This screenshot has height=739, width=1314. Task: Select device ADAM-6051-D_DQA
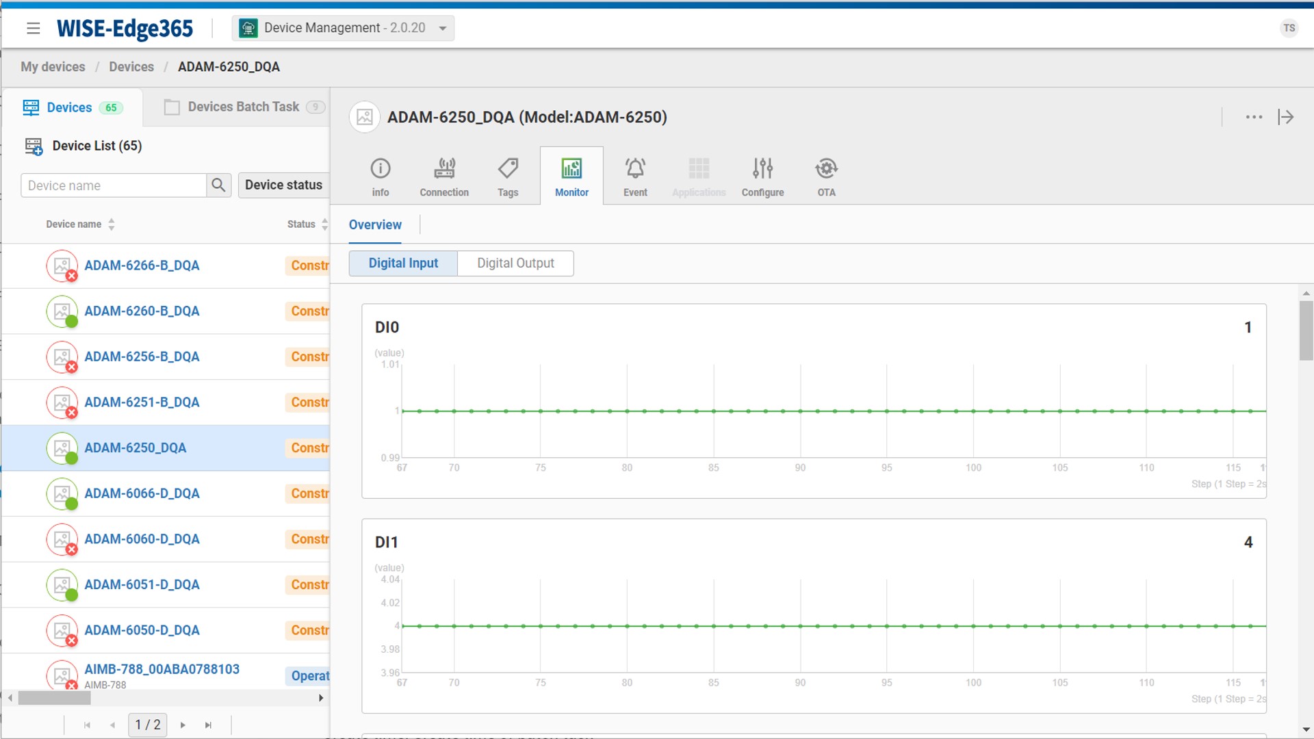click(x=142, y=585)
